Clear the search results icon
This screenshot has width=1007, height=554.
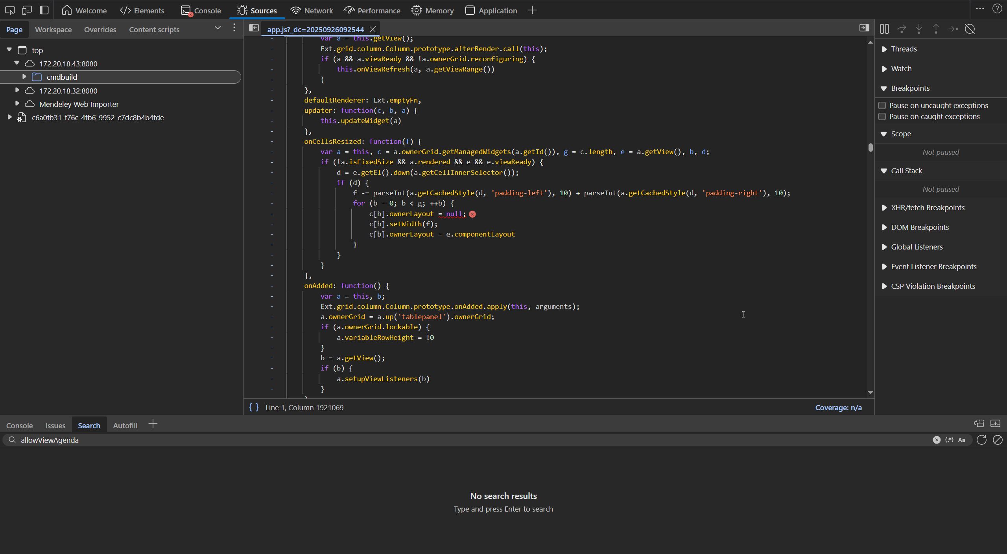[998, 440]
